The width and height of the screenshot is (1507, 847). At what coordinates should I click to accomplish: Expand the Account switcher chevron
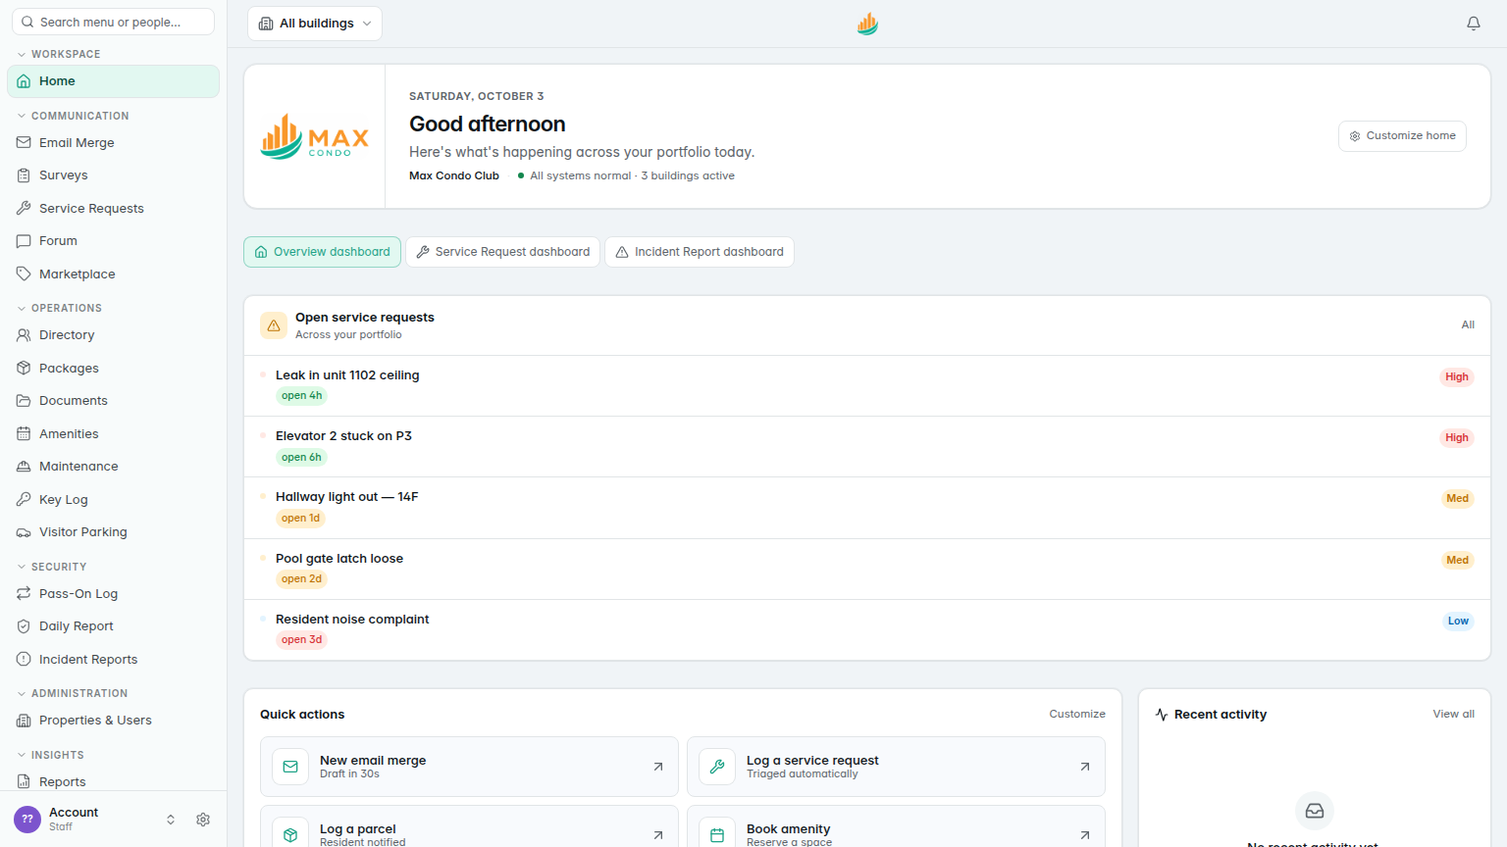coord(171,820)
